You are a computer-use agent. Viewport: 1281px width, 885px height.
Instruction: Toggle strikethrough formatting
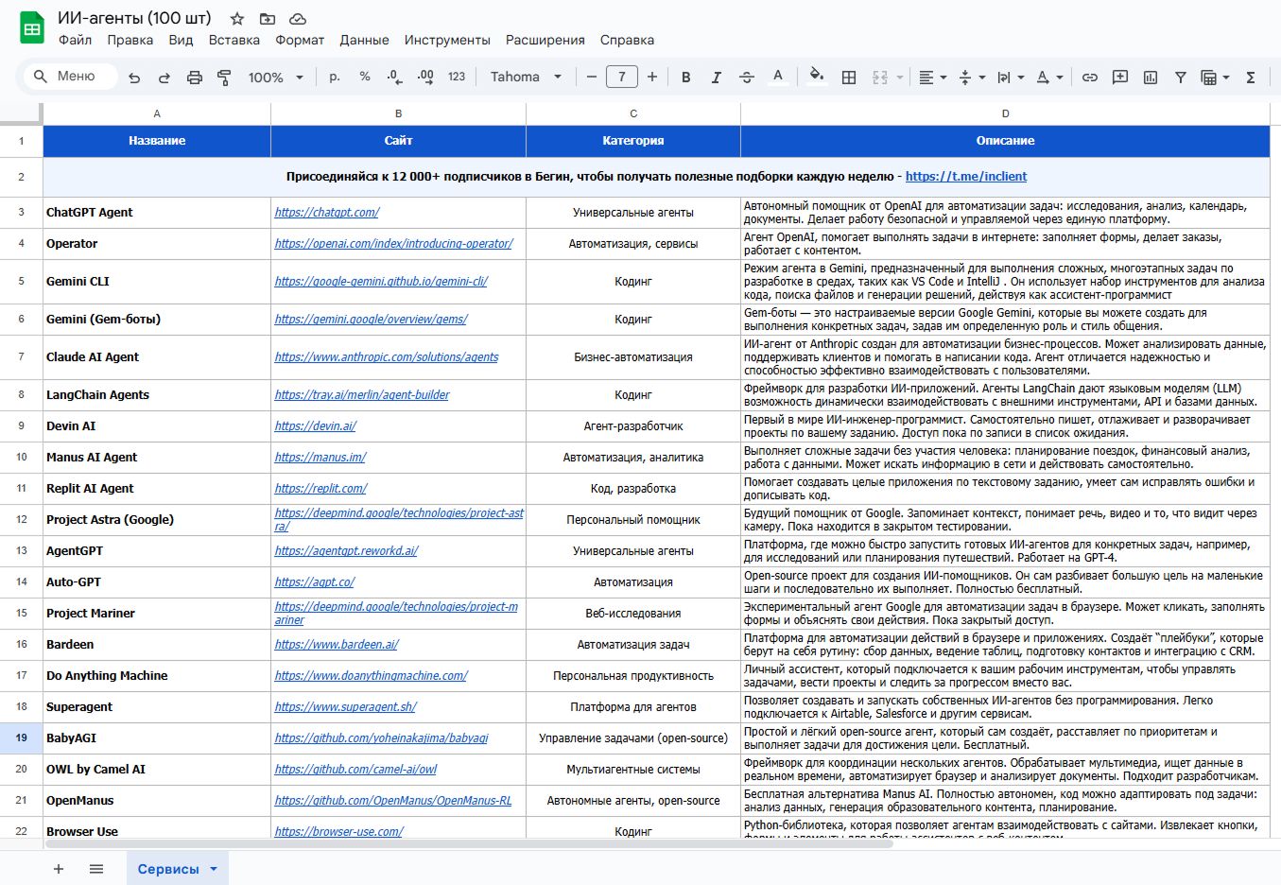click(x=746, y=78)
